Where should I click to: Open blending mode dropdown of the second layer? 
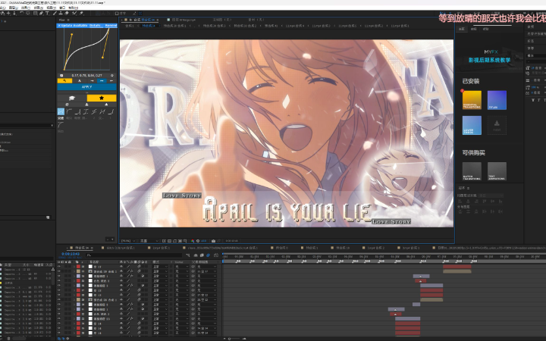pos(161,271)
